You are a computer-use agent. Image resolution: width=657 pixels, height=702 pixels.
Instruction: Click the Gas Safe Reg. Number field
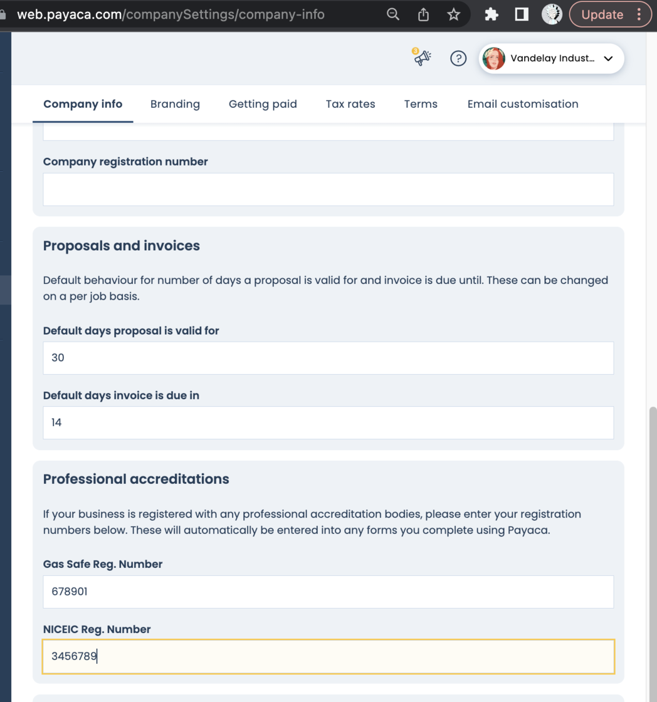(328, 592)
